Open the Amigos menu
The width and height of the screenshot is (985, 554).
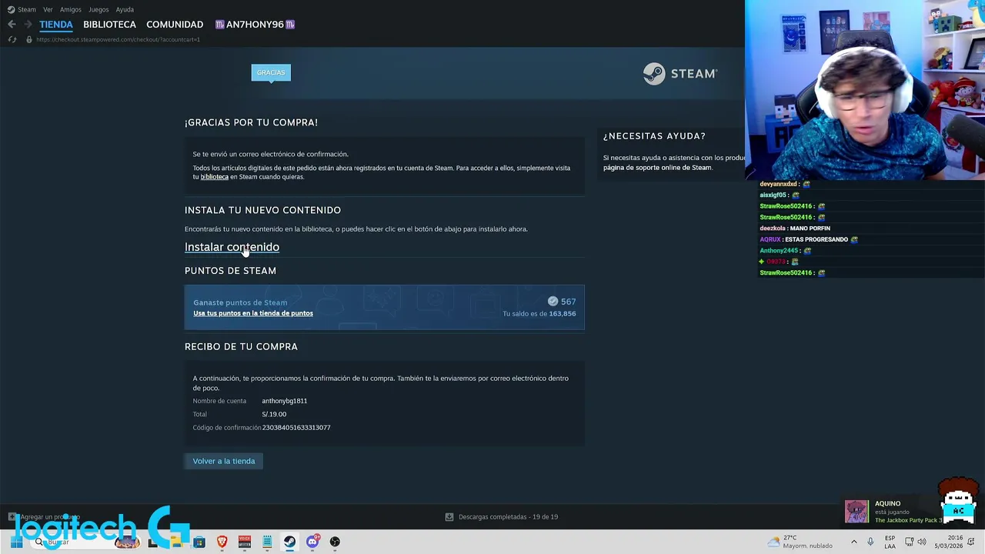pos(71,9)
